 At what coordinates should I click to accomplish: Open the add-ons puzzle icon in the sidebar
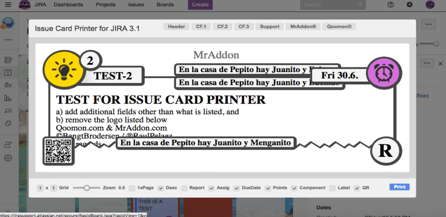8,124
